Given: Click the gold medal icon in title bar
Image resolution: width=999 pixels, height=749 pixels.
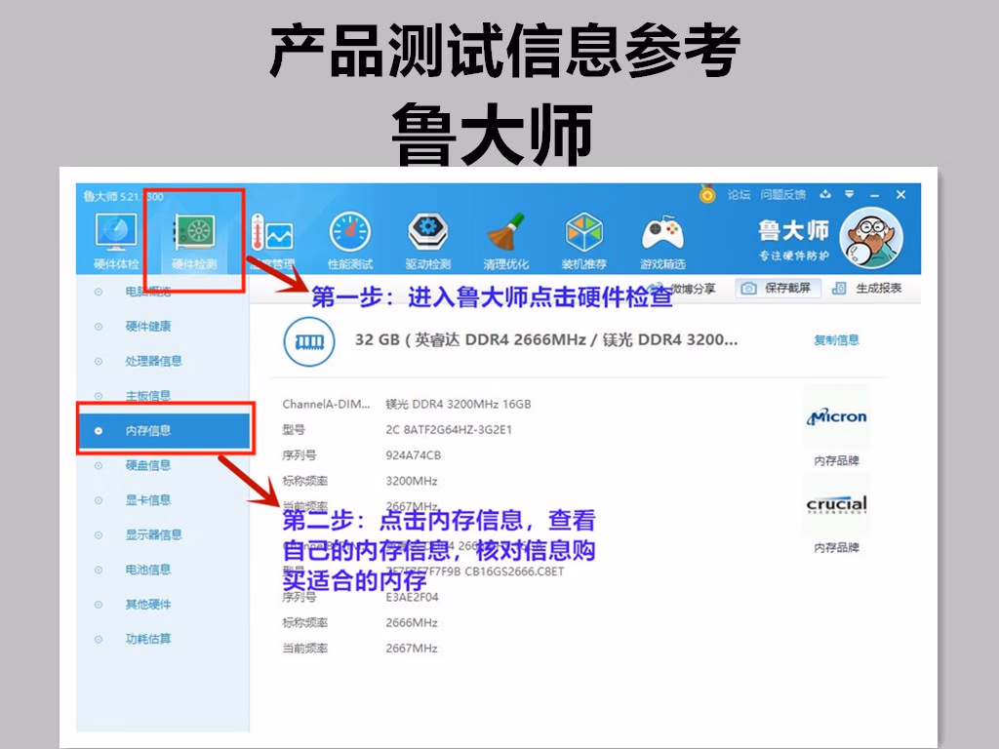Looking at the screenshot, I should [x=707, y=194].
